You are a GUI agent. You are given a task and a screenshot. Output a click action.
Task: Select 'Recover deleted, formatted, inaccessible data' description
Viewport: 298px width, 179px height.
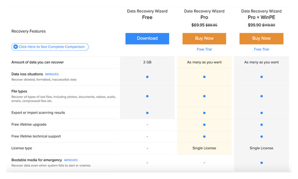(x=44, y=79)
